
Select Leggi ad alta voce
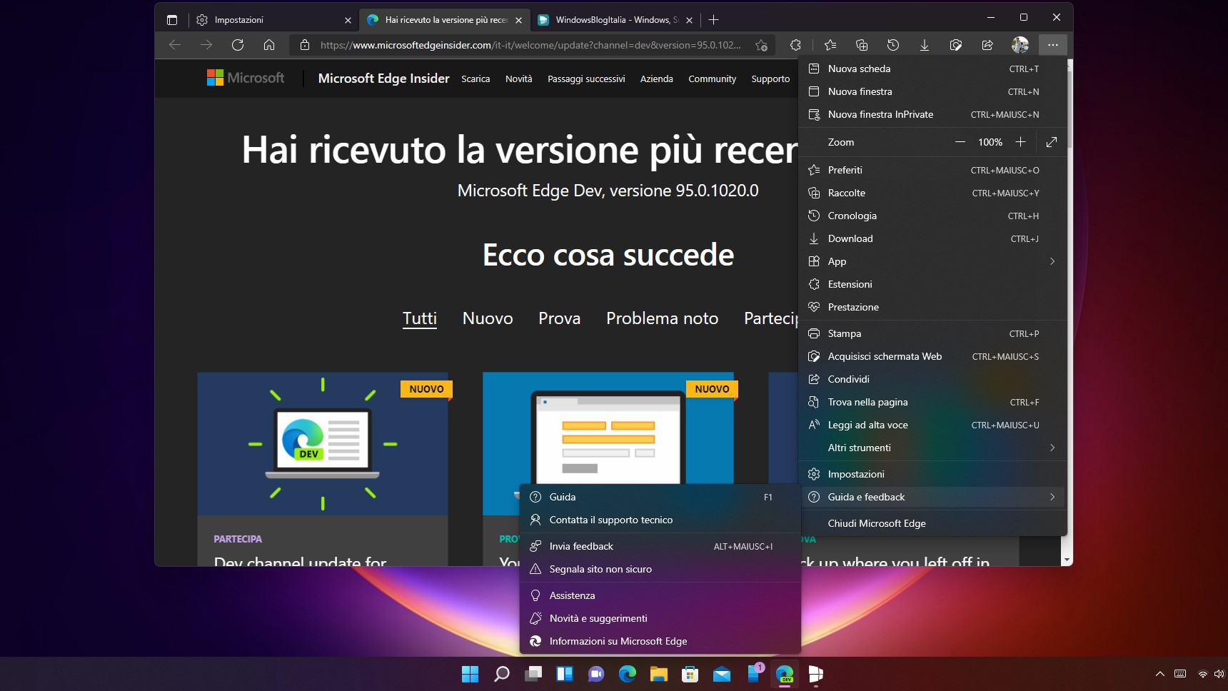[932, 425]
